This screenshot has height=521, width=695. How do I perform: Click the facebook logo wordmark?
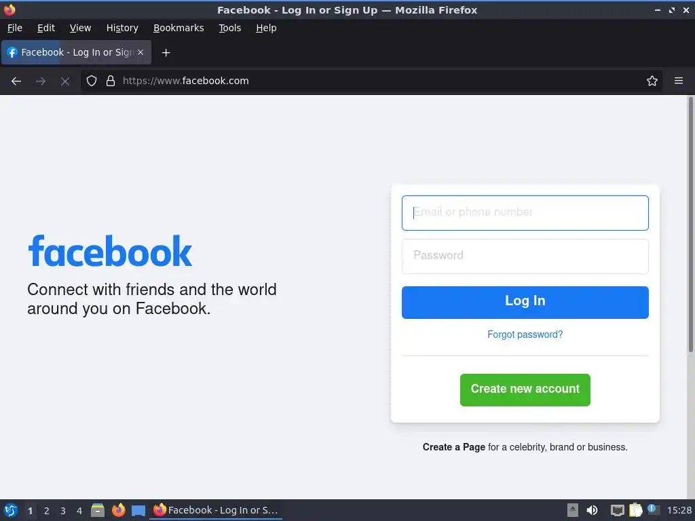[110, 251]
